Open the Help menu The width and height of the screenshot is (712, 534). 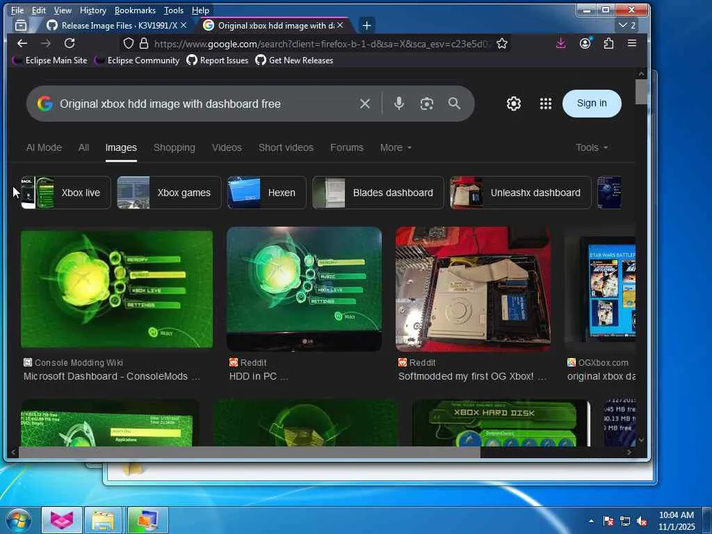point(200,10)
